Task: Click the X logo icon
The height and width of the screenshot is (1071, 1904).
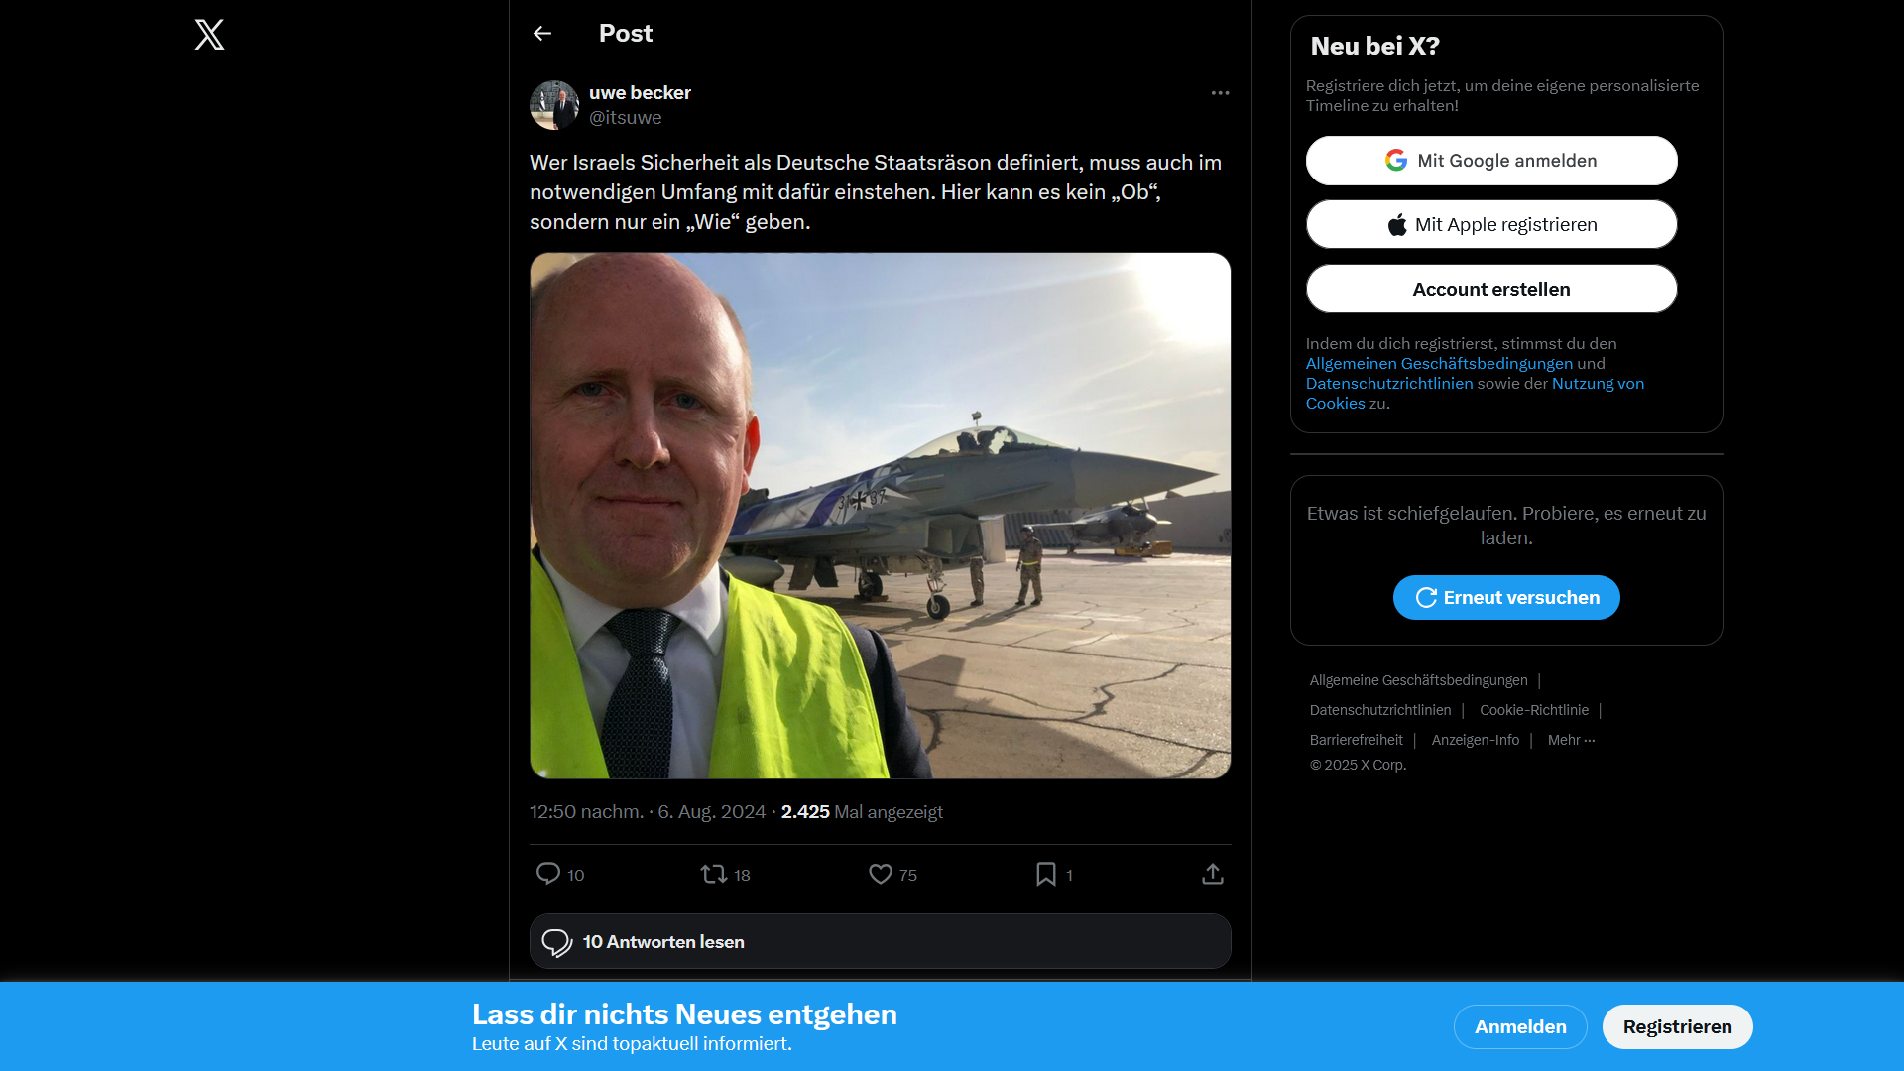Action: click(209, 35)
